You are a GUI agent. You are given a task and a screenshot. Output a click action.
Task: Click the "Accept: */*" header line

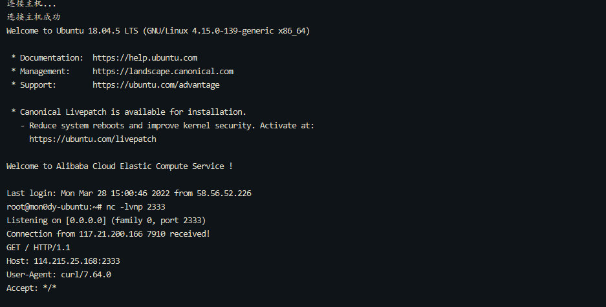(31, 288)
